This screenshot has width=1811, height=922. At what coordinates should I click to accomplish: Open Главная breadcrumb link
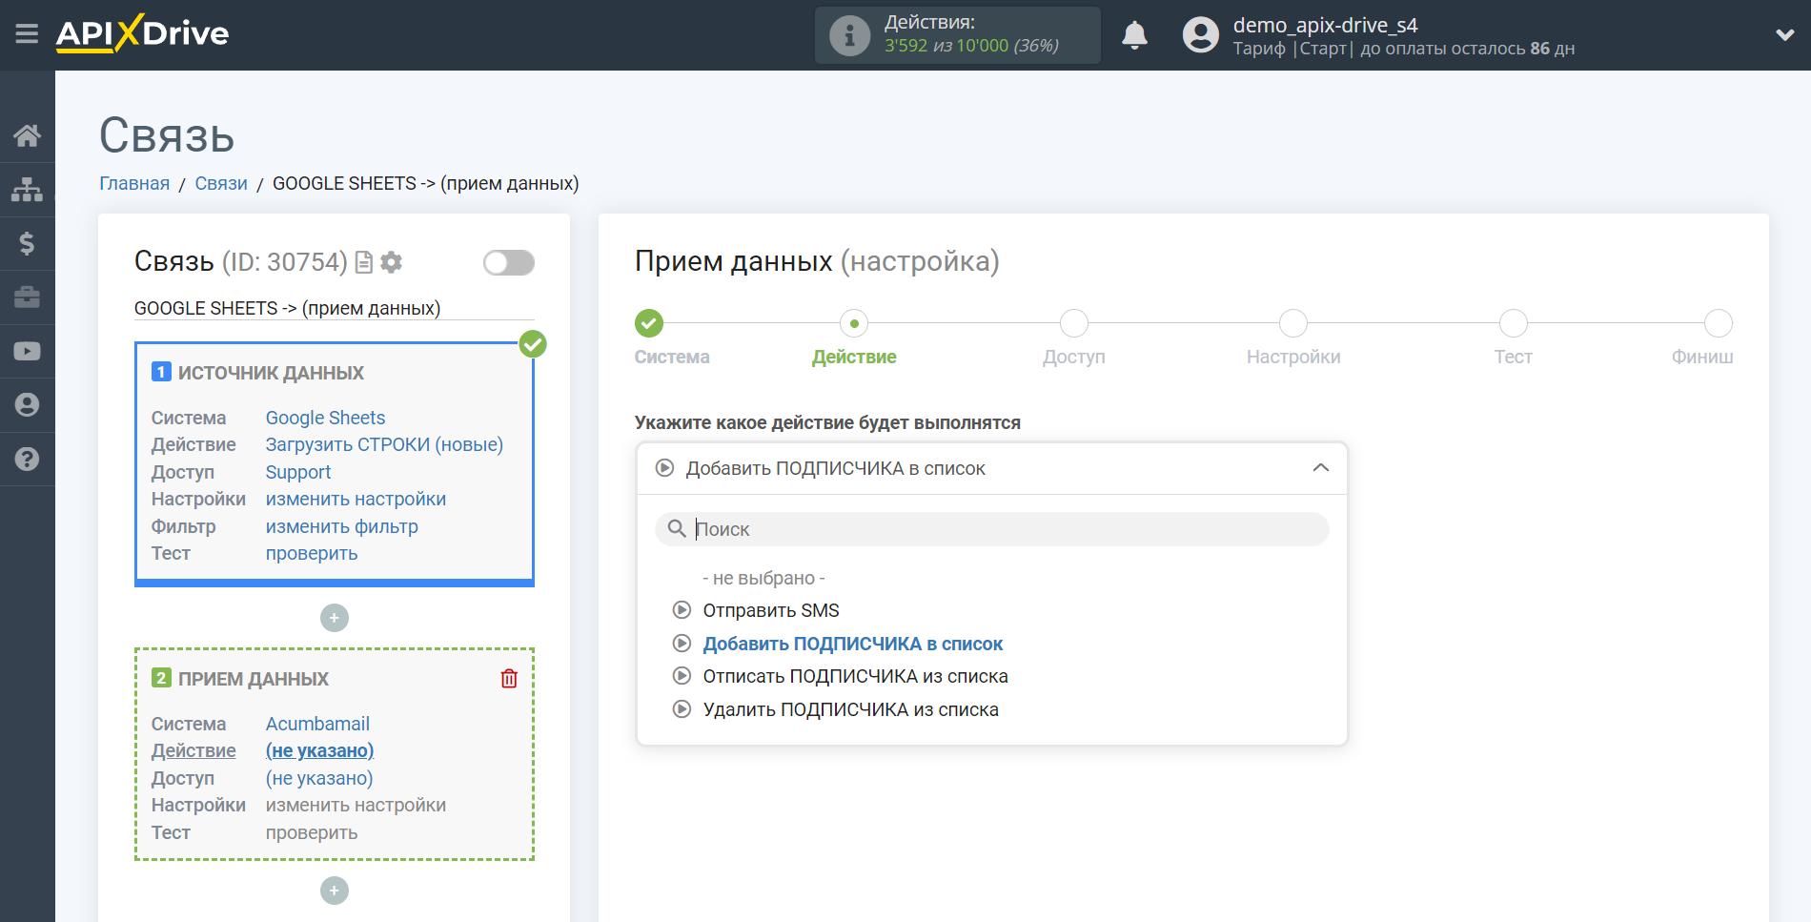(134, 183)
